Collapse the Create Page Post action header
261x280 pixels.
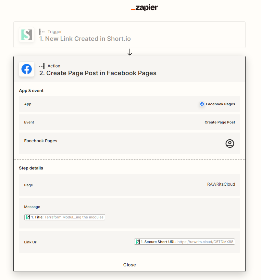[130, 69]
